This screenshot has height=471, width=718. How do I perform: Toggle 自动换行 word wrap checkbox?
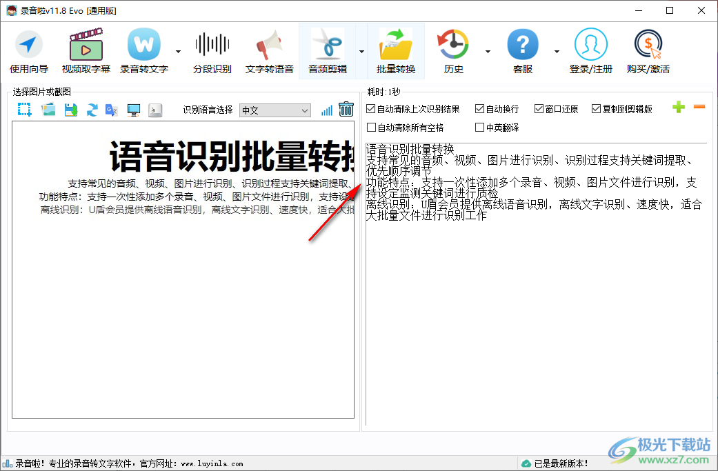coord(497,109)
